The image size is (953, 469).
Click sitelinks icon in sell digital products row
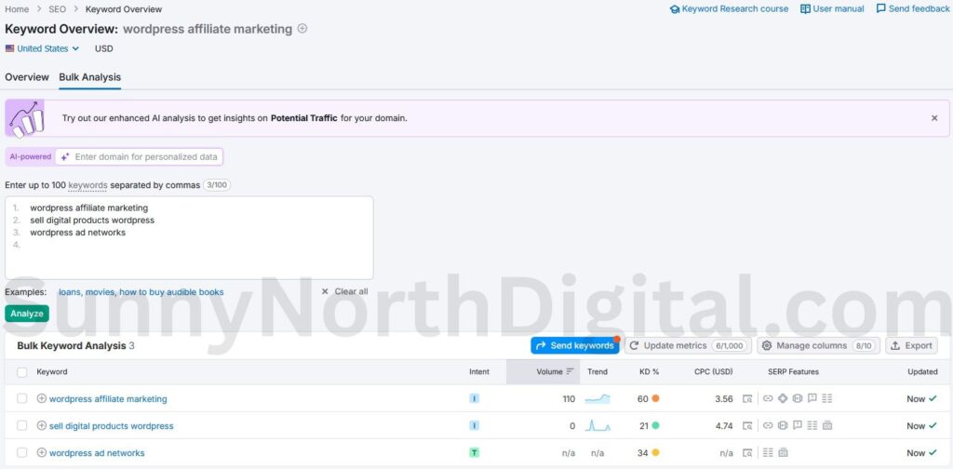[x=768, y=426]
